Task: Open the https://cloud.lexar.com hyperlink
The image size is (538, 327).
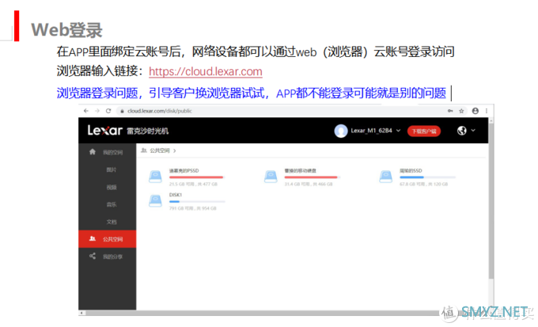Action: pos(206,71)
